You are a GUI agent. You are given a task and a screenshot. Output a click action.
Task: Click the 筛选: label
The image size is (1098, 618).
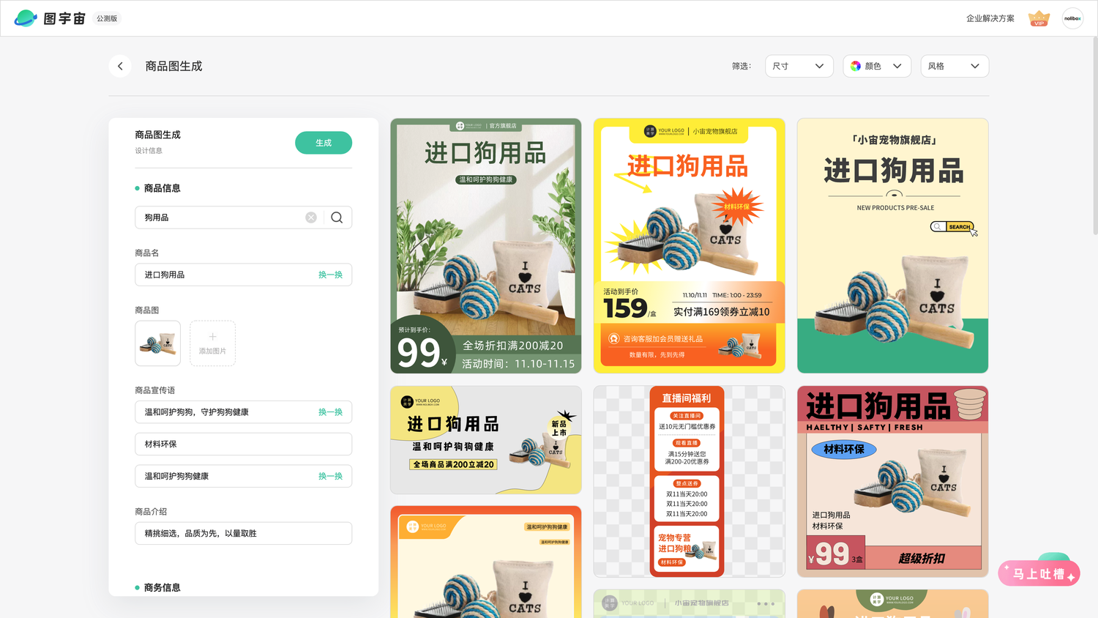tap(742, 66)
